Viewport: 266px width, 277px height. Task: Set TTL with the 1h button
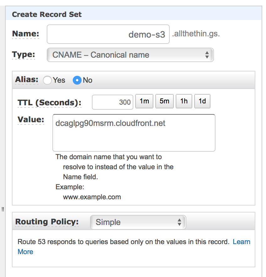tap(184, 101)
